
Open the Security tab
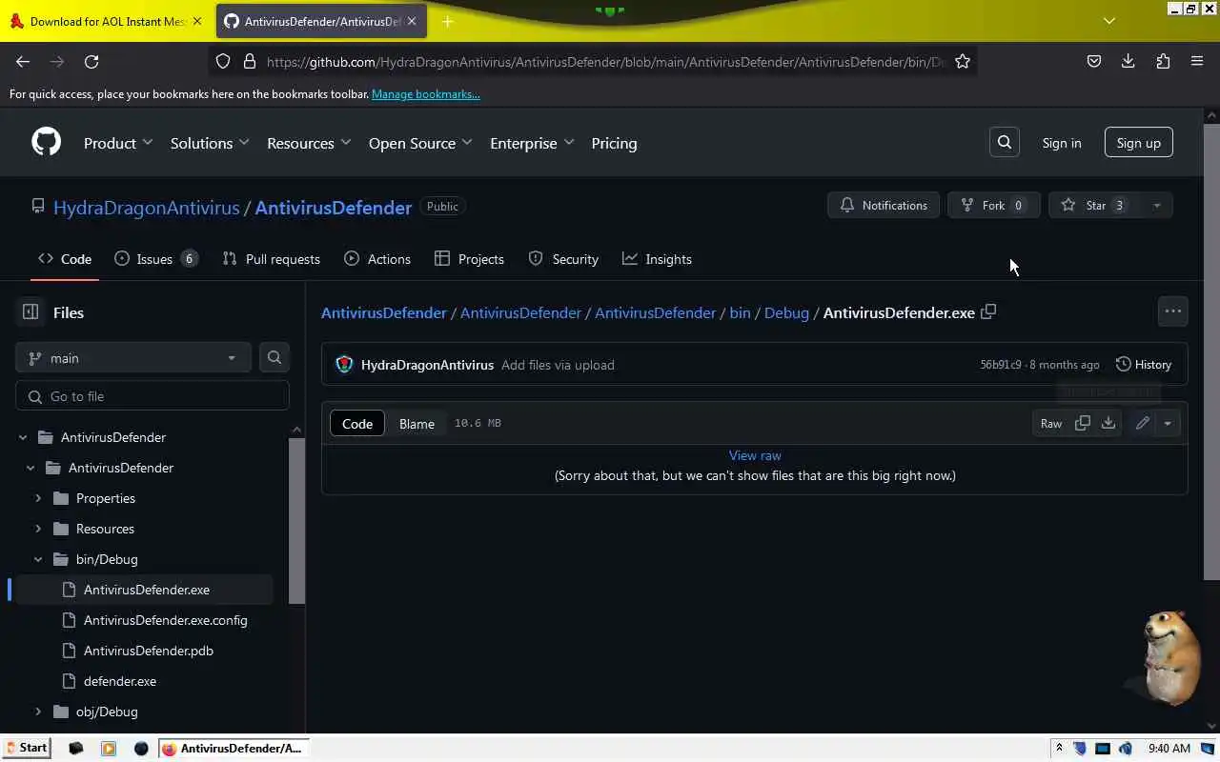click(x=563, y=259)
